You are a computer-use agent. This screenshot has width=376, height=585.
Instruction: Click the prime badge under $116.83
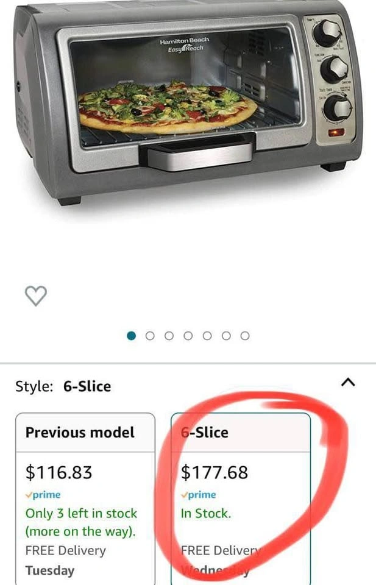[43, 495]
